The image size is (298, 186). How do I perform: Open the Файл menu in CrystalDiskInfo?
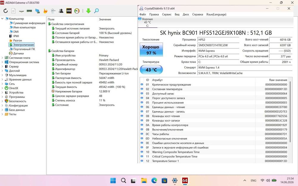(142, 14)
